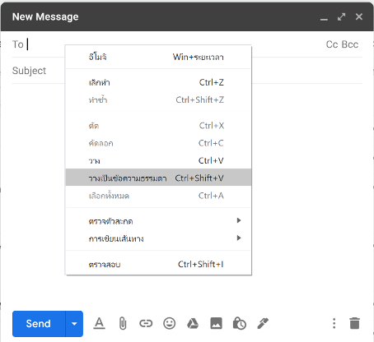This screenshot has width=374, height=342.
Task: Insert link using the chain icon
Action: [x=146, y=324]
